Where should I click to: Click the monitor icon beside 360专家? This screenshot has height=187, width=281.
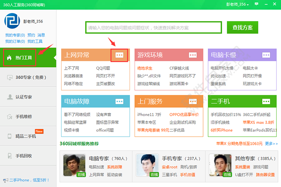click(x=10, y=77)
